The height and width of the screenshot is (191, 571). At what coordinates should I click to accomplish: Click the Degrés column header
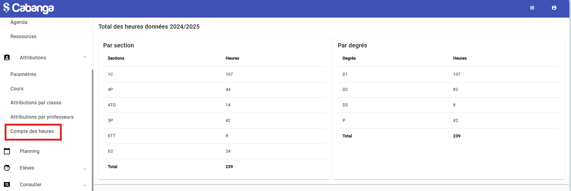click(349, 58)
